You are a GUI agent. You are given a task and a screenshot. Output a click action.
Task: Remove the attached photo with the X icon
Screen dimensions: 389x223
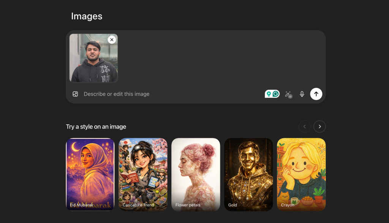[x=112, y=40]
